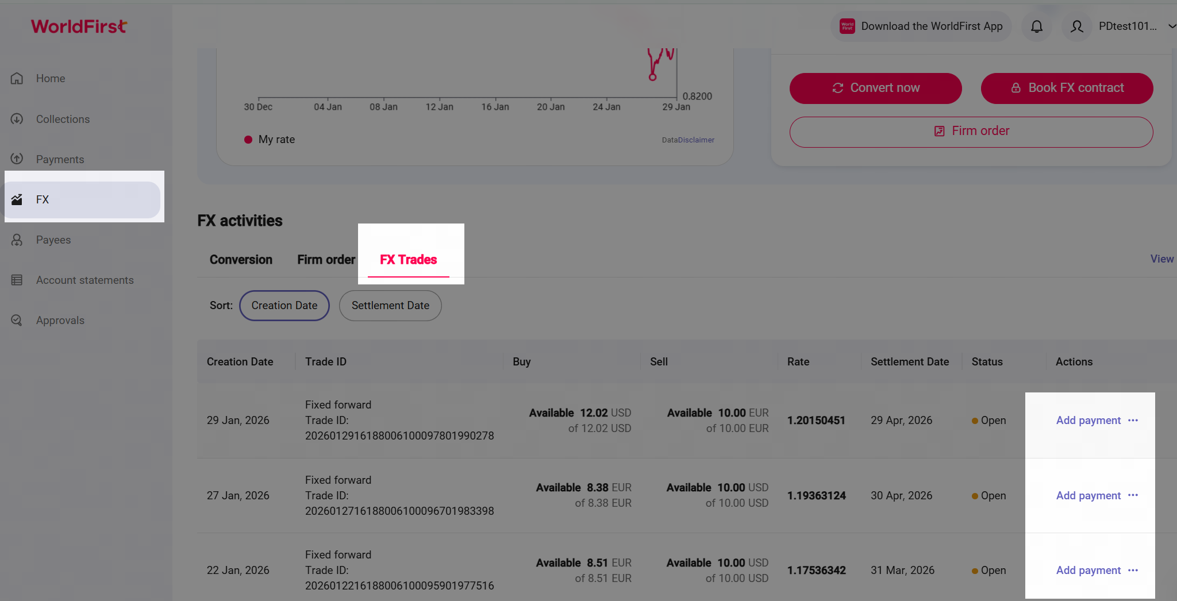Screen dimensions: 1177x601
Task: Click the View link beside tabs
Action: point(1162,259)
